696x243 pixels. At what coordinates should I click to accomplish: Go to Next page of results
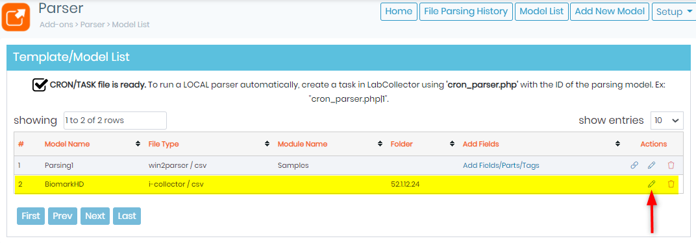coord(95,216)
